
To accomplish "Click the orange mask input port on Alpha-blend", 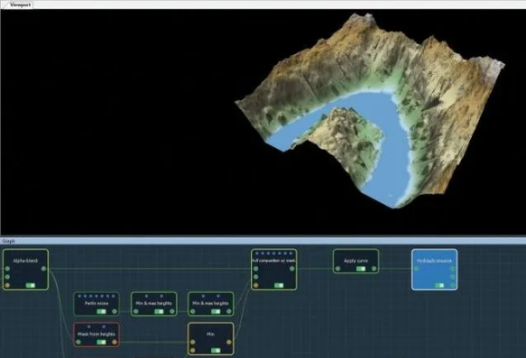I will [7, 285].
